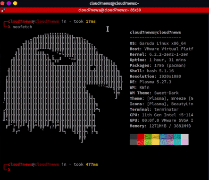Click the GPU: VMware SVGA line
This screenshot has width=209, height=180.
point(161,120)
